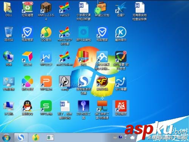Click the blue help question-mark tray icon

pyautogui.click(x=120, y=137)
